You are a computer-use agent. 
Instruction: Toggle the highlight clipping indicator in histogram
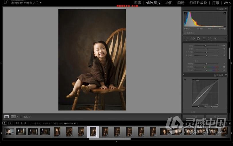pyautogui.click(x=225, y=13)
